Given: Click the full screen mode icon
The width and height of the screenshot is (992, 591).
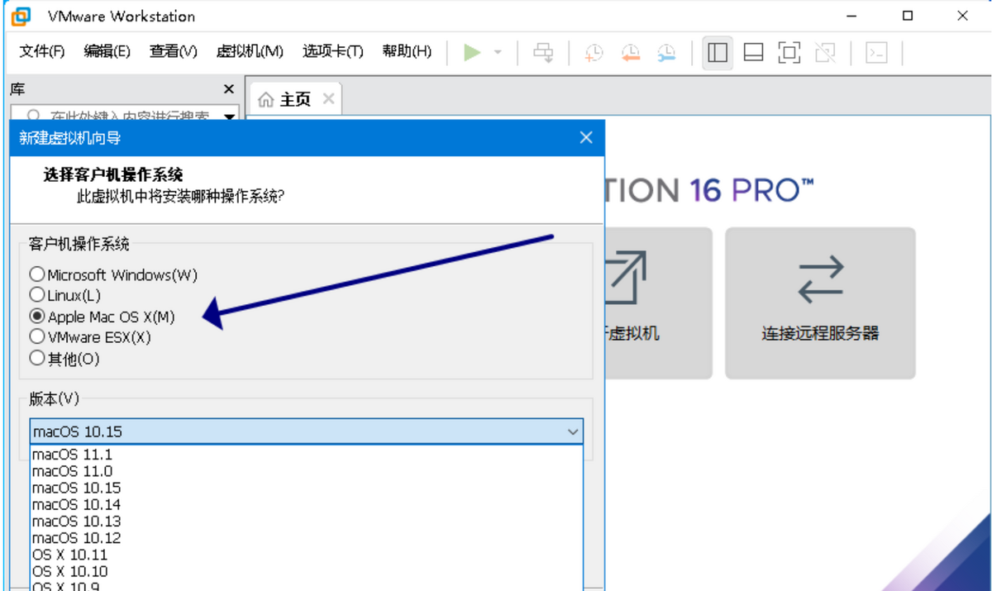Looking at the screenshot, I should coord(789,53).
